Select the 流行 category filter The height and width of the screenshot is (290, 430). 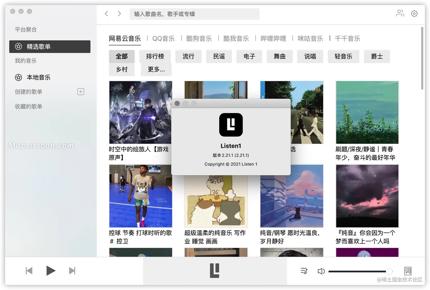pyautogui.click(x=188, y=56)
